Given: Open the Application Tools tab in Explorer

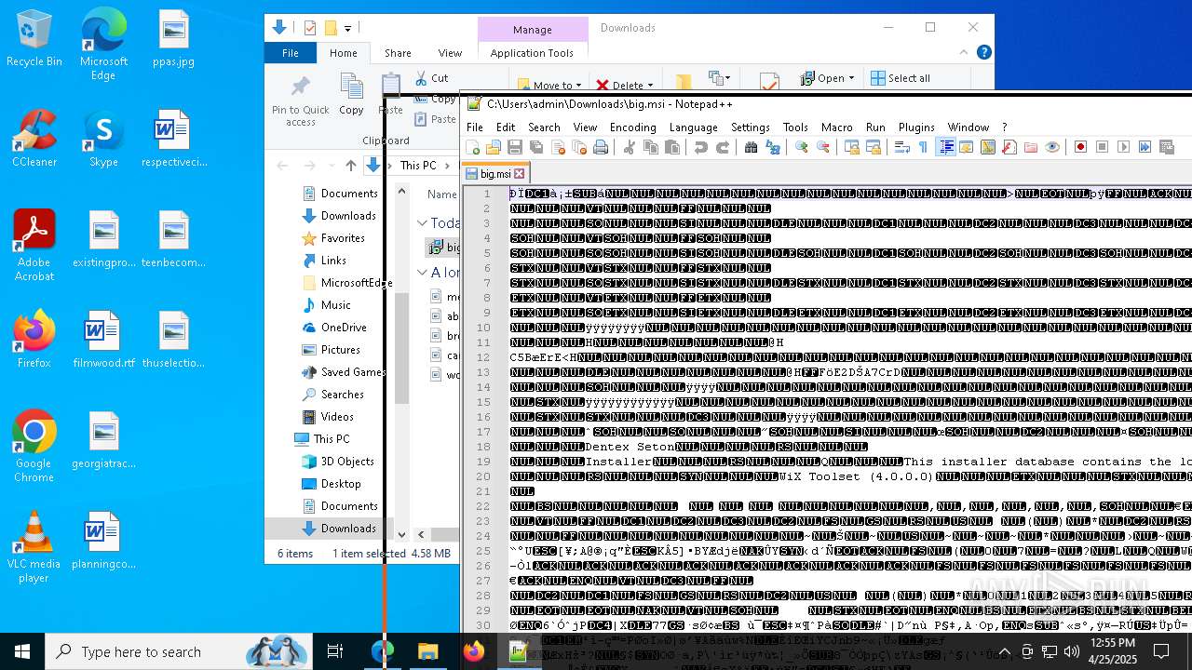Looking at the screenshot, I should 532,53.
